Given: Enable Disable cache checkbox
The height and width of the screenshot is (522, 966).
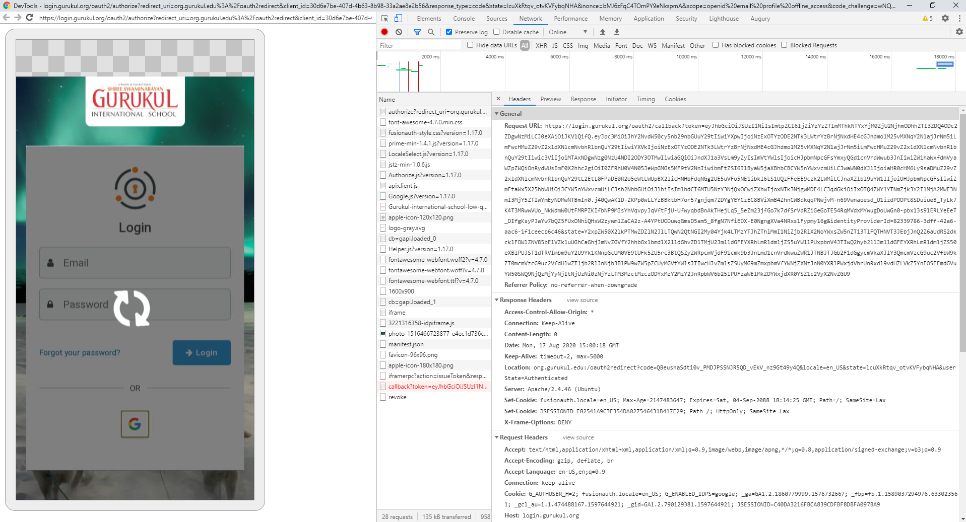Looking at the screenshot, I should point(496,32).
